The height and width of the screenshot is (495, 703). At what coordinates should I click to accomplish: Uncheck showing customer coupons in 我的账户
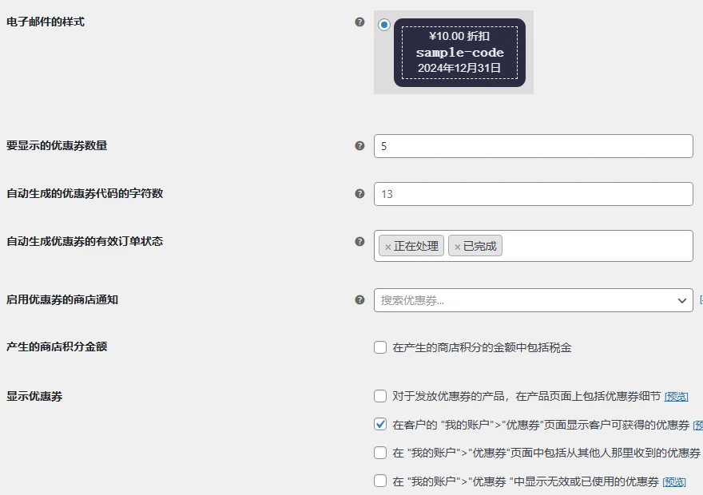coord(380,424)
